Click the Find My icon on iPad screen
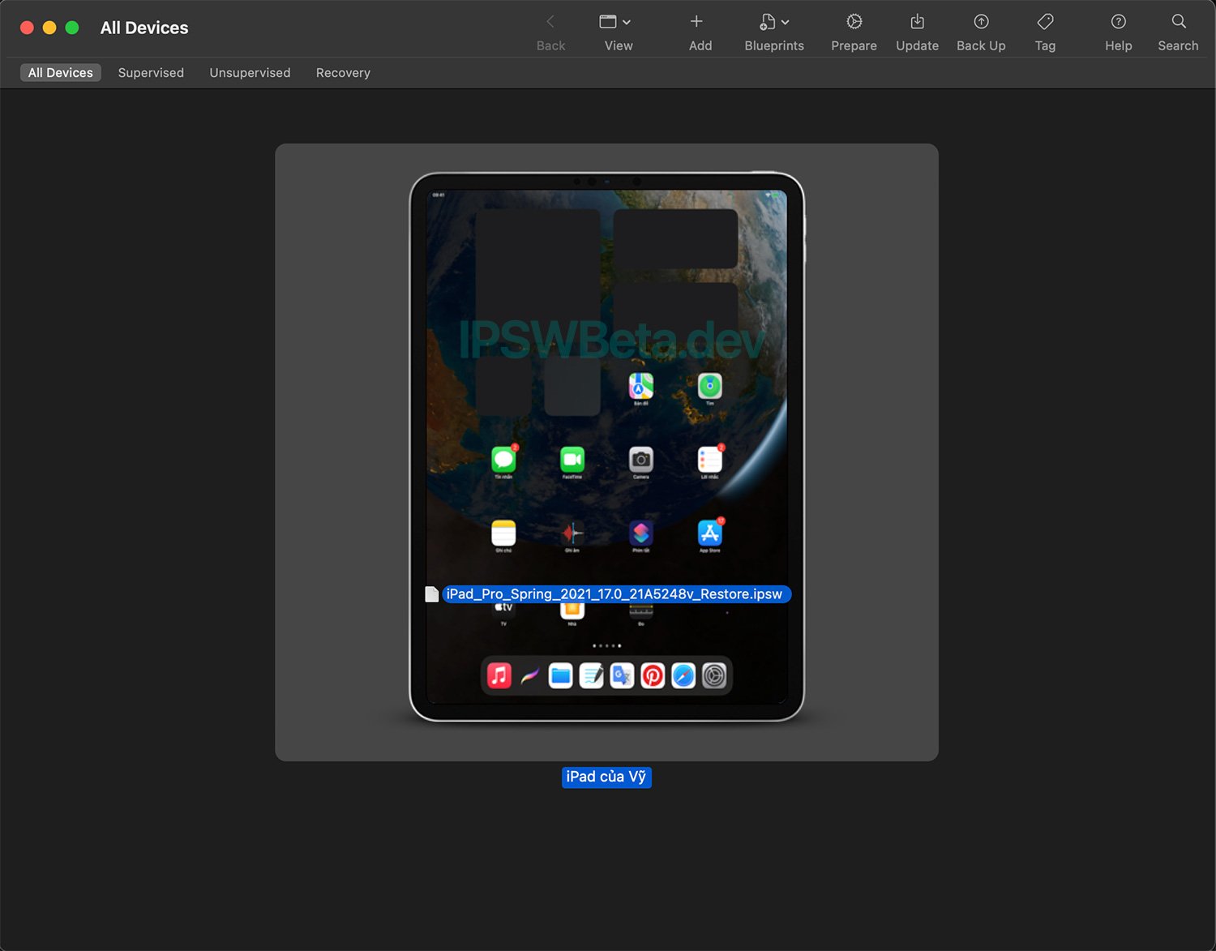1216x951 pixels. click(710, 386)
